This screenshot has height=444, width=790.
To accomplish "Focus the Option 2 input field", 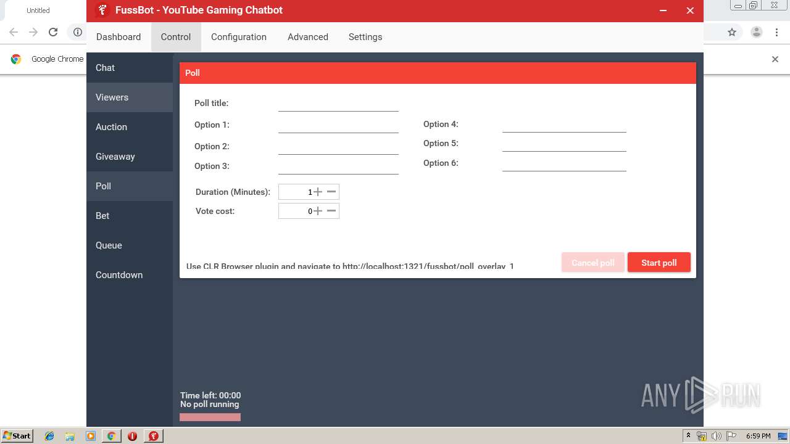I will point(338,147).
